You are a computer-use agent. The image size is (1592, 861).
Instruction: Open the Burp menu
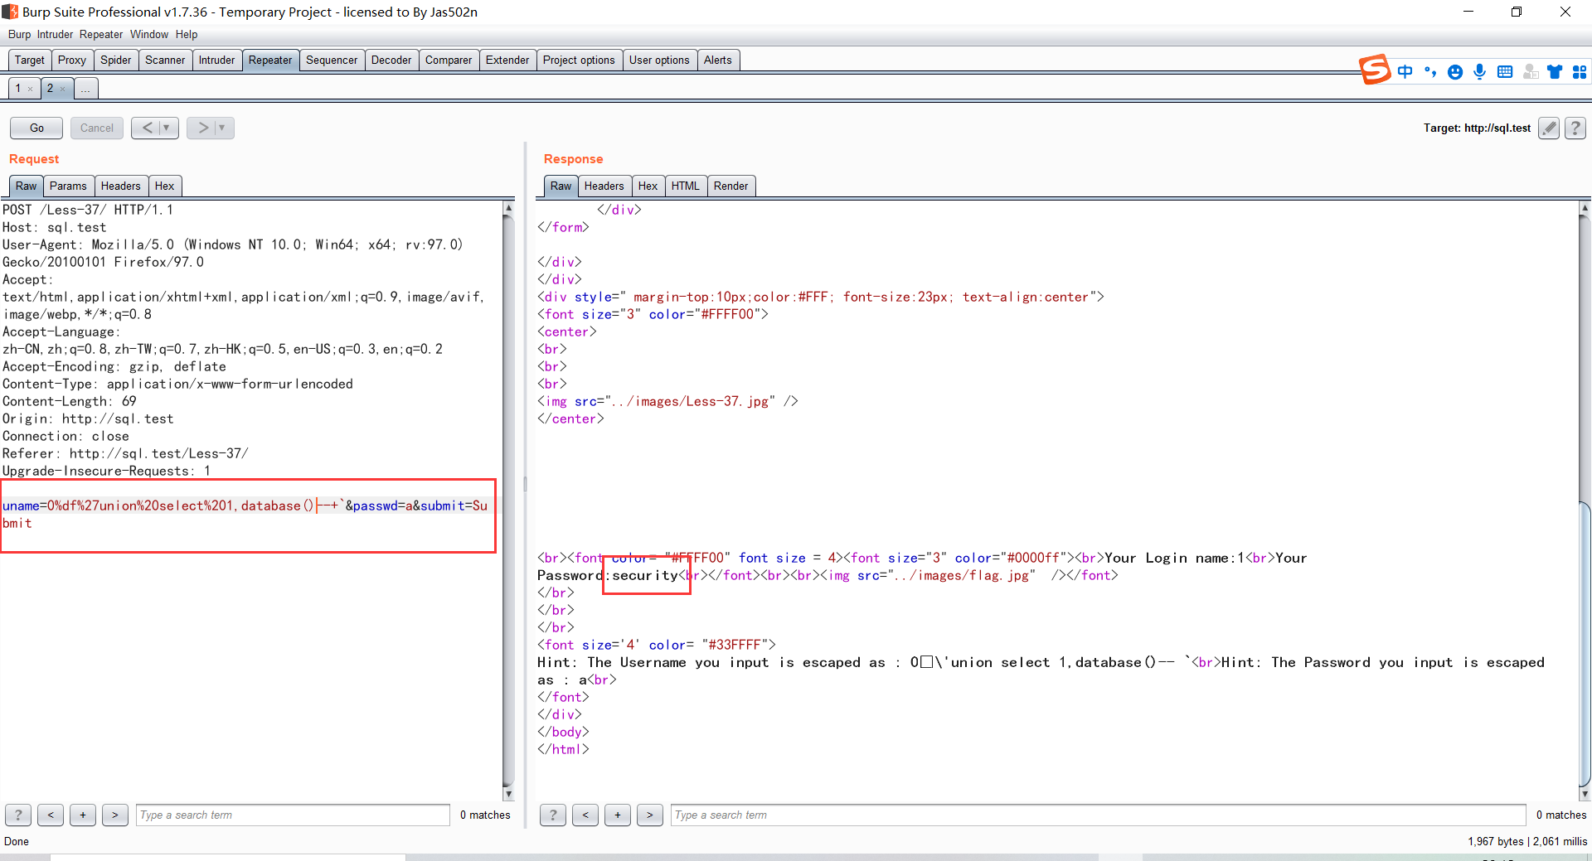(19, 34)
